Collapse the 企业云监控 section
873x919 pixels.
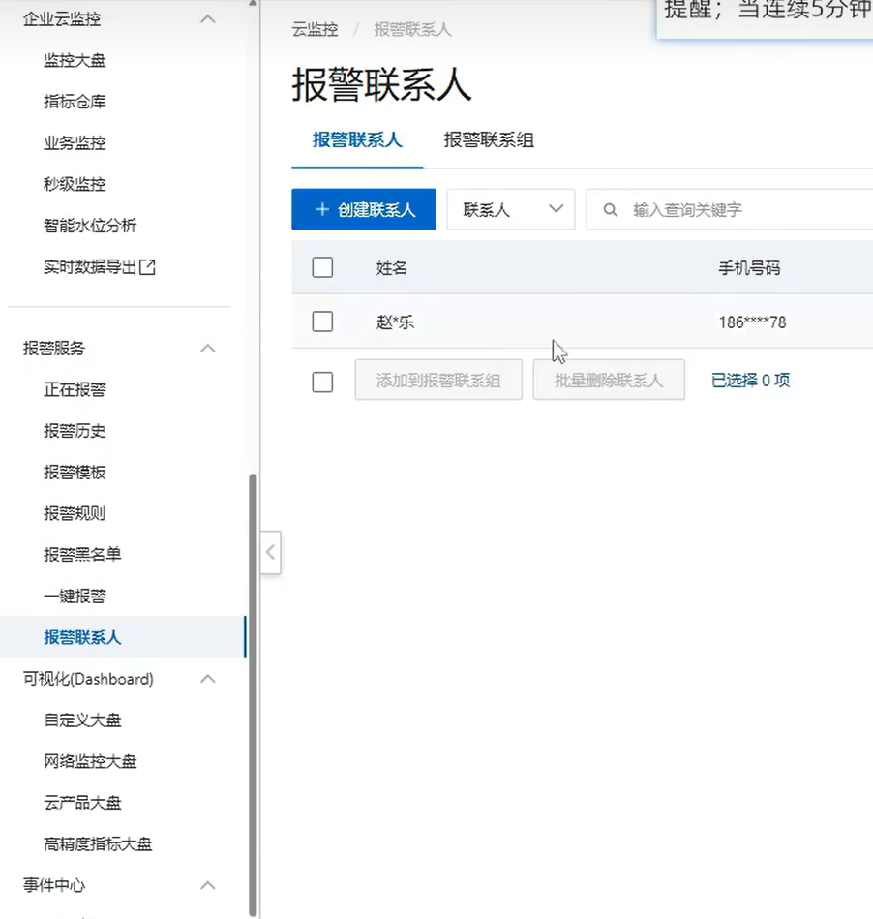pos(207,19)
